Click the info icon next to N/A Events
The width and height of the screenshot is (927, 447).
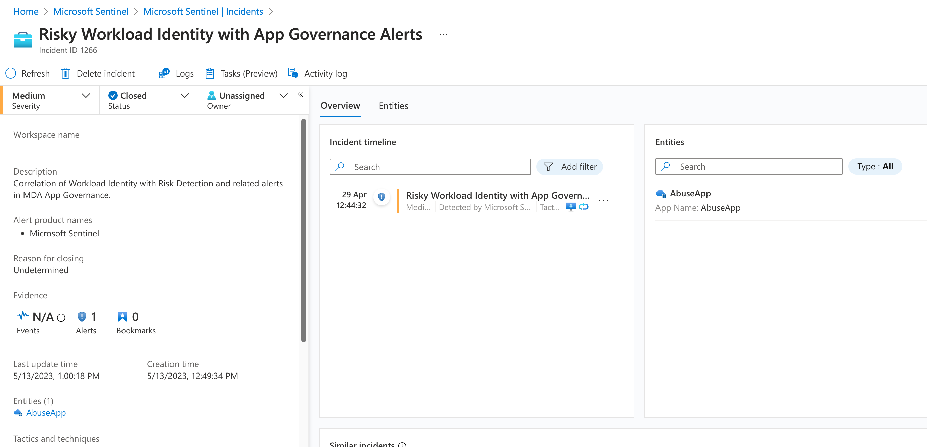click(61, 318)
